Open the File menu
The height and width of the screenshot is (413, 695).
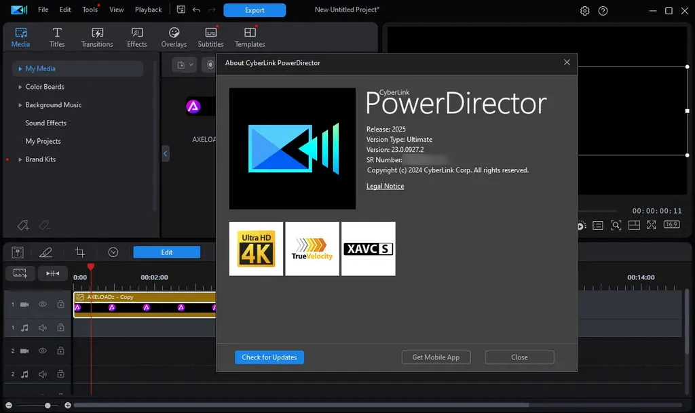click(x=43, y=9)
